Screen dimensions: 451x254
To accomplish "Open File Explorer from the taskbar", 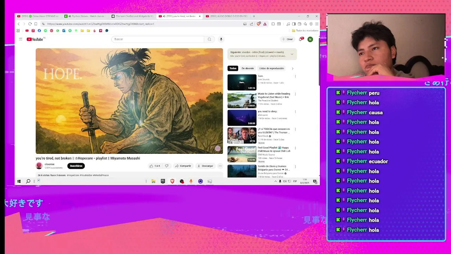I will (153, 181).
